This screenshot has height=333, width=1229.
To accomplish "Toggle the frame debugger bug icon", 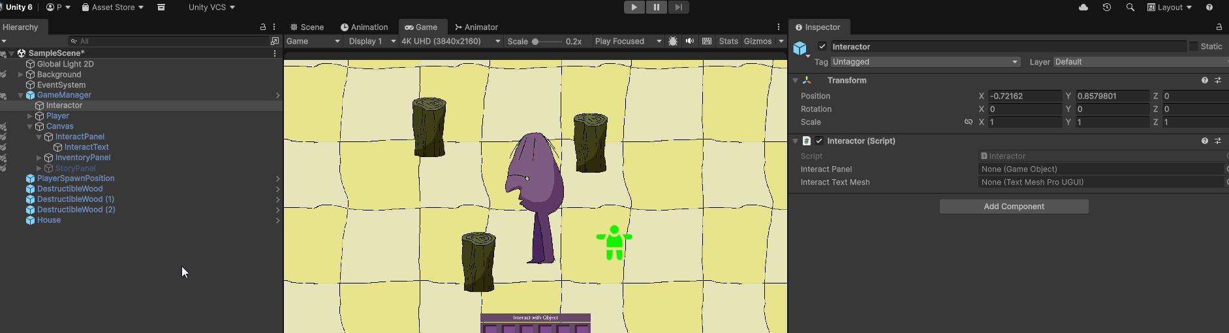I will pyautogui.click(x=673, y=41).
